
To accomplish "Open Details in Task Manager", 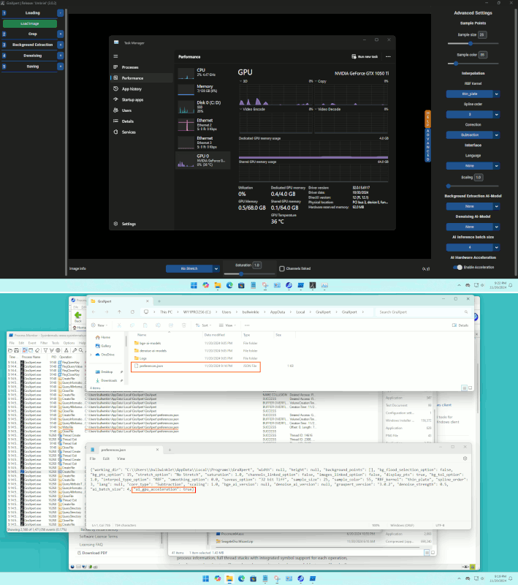I will pos(127,121).
